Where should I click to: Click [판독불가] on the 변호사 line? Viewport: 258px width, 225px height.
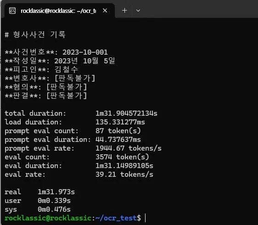75,78
